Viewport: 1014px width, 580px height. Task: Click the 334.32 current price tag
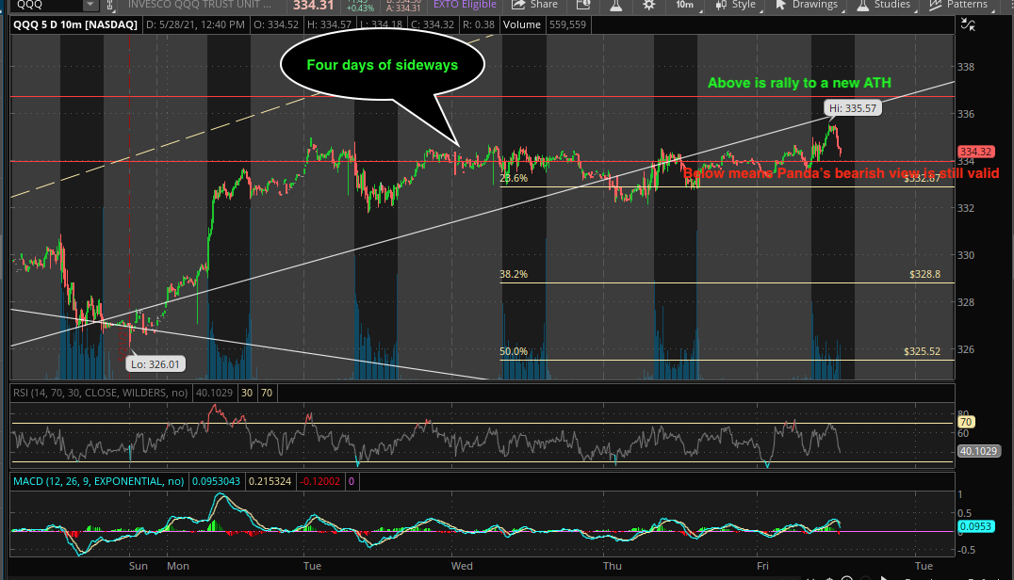(x=976, y=152)
